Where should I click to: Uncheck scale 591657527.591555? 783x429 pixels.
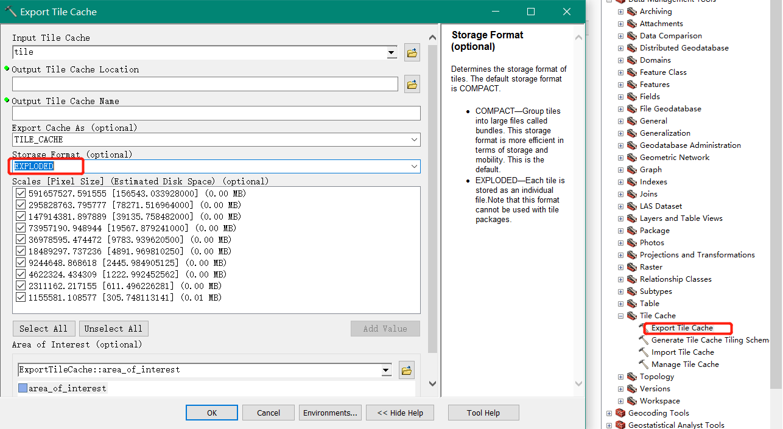coord(21,194)
